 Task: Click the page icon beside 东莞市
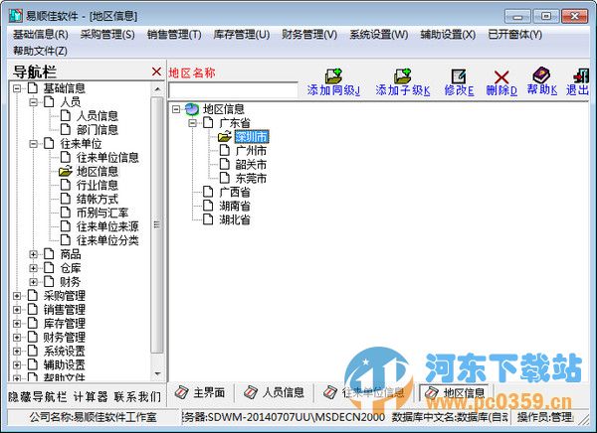pos(225,178)
